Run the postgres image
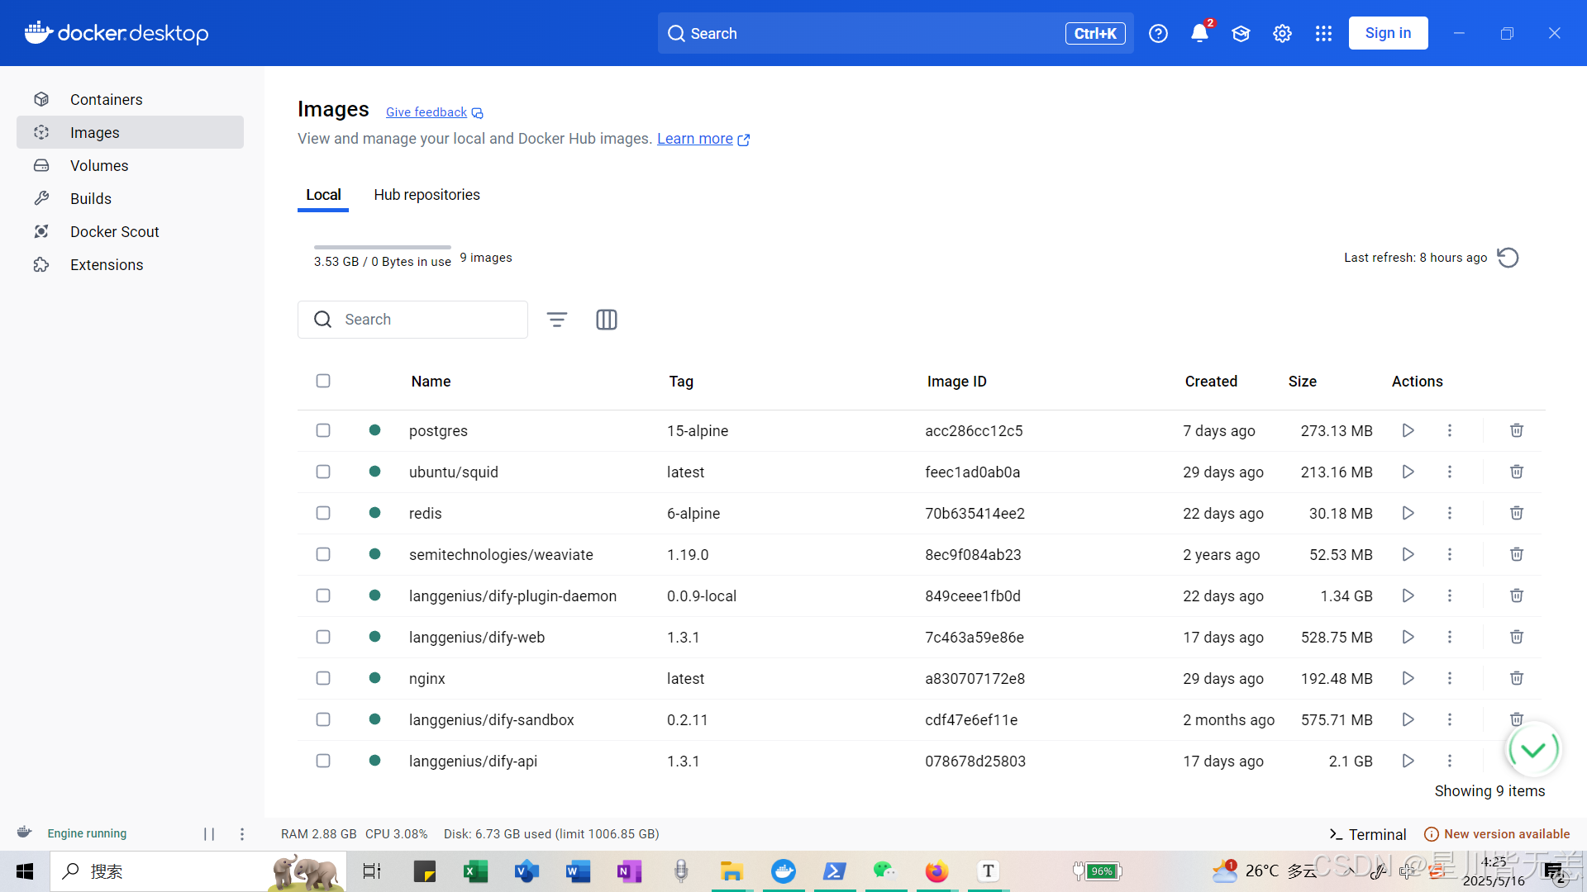Image resolution: width=1587 pixels, height=892 pixels. coord(1408,430)
